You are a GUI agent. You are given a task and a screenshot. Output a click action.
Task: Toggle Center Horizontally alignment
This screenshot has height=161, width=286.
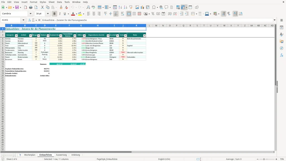(x=94, y=14)
